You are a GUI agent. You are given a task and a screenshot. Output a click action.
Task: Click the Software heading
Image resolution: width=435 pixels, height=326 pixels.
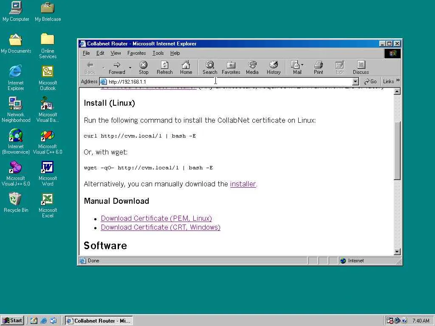click(105, 246)
